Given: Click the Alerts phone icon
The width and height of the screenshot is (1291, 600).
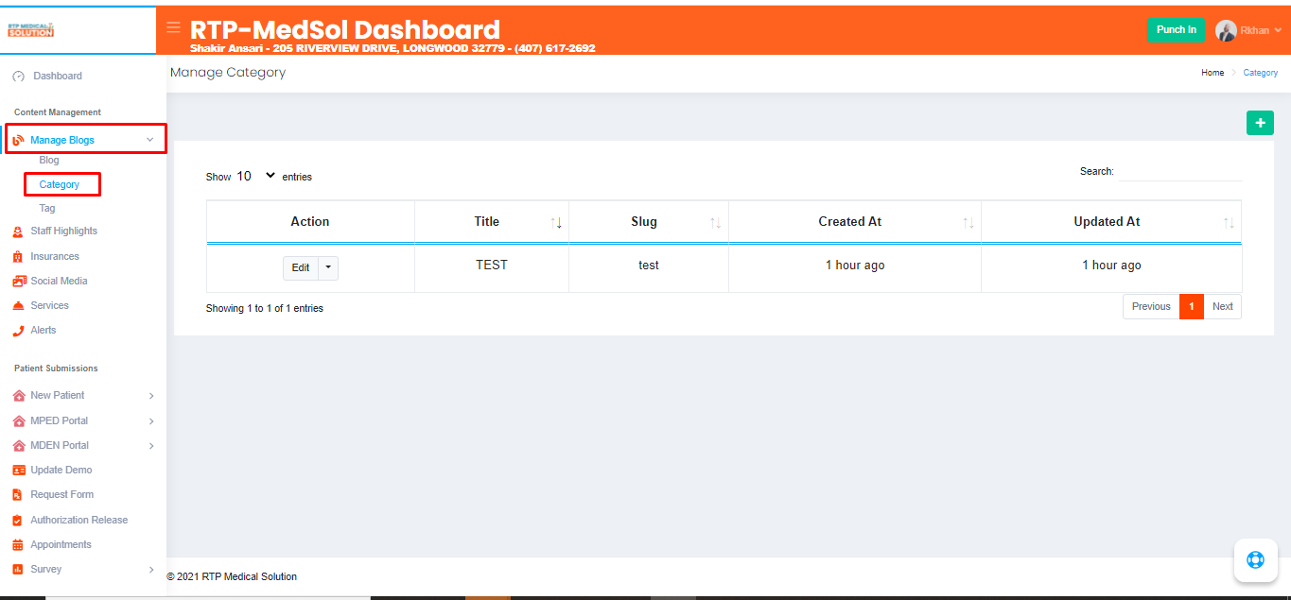Looking at the screenshot, I should coord(18,331).
